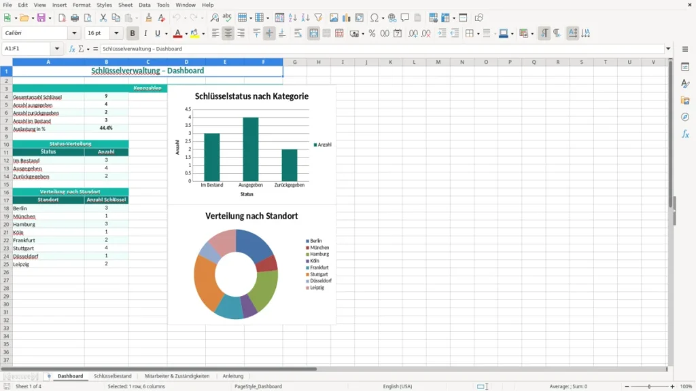Viewport: 696px width, 391px height.
Task: Open the Format menu
Action: [x=82, y=5]
